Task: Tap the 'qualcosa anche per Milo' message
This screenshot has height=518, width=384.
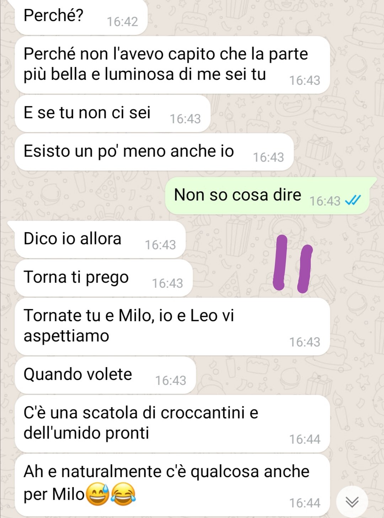Action: pyautogui.click(x=172, y=485)
